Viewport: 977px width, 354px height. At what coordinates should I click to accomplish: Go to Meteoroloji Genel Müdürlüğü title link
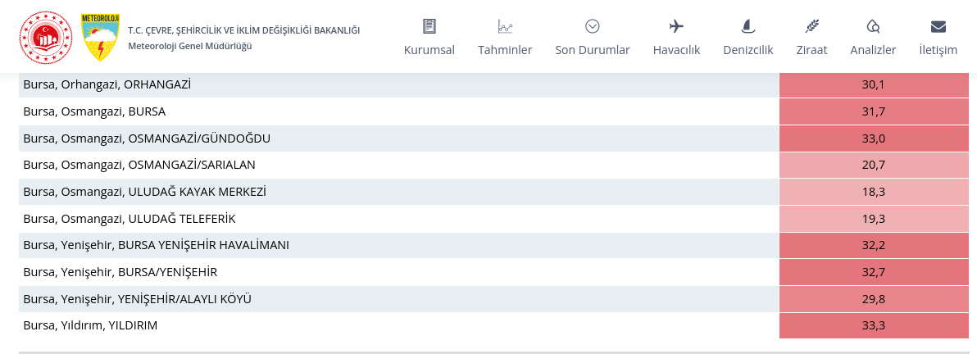(x=190, y=46)
